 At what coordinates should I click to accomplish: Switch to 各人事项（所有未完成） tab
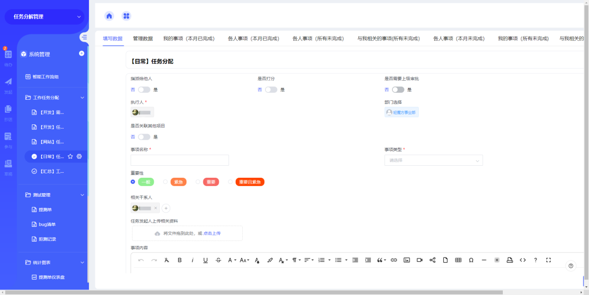[318, 39]
